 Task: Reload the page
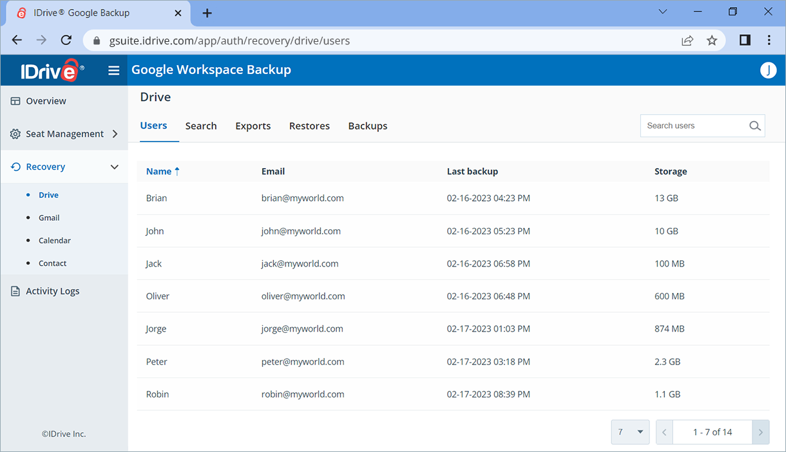[66, 40]
